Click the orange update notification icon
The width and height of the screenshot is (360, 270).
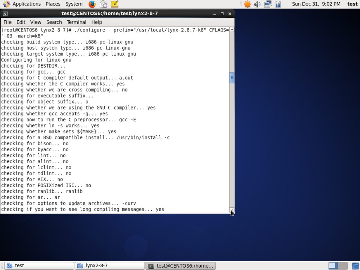(x=247, y=4)
